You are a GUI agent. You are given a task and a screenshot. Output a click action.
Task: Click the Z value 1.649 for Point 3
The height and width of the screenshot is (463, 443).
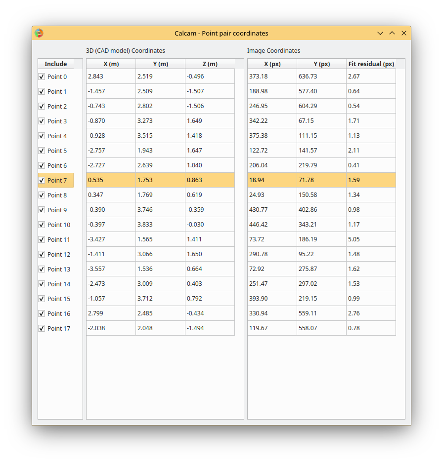pos(210,120)
